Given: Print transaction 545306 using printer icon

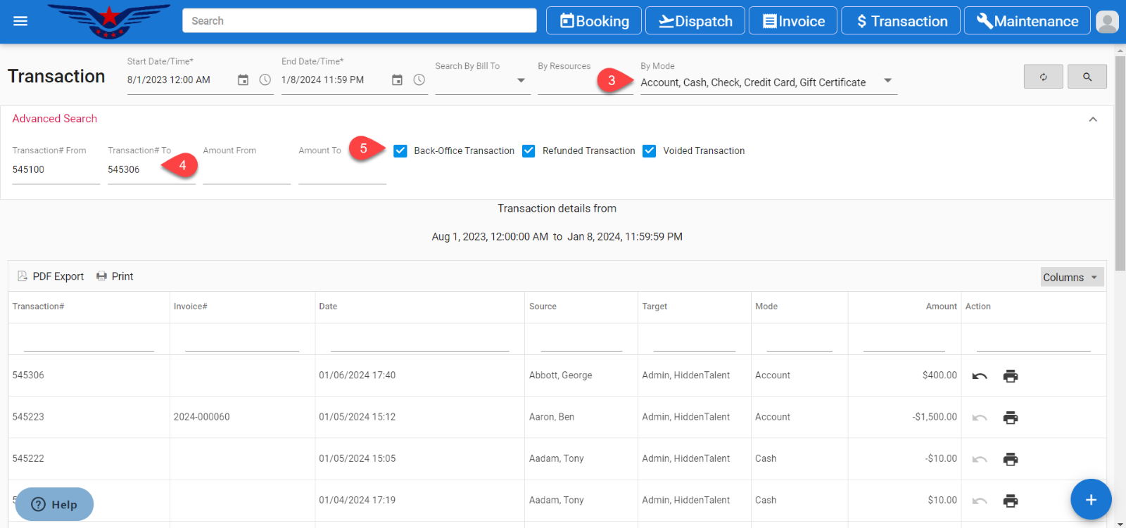Looking at the screenshot, I should click(x=1010, y=376).
